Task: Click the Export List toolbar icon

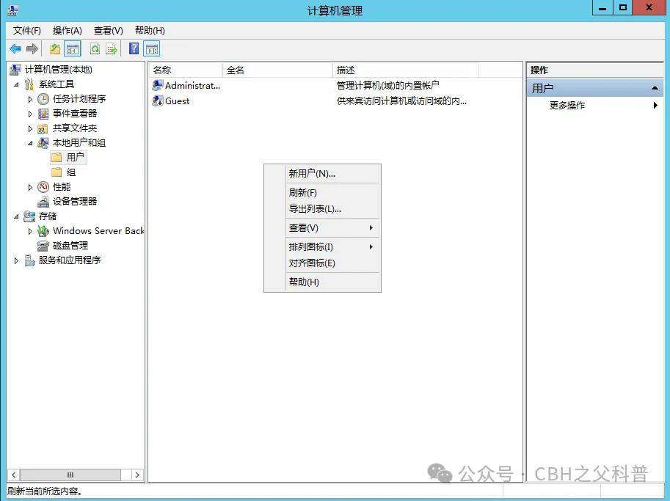Action: click(x=112, y=49)
